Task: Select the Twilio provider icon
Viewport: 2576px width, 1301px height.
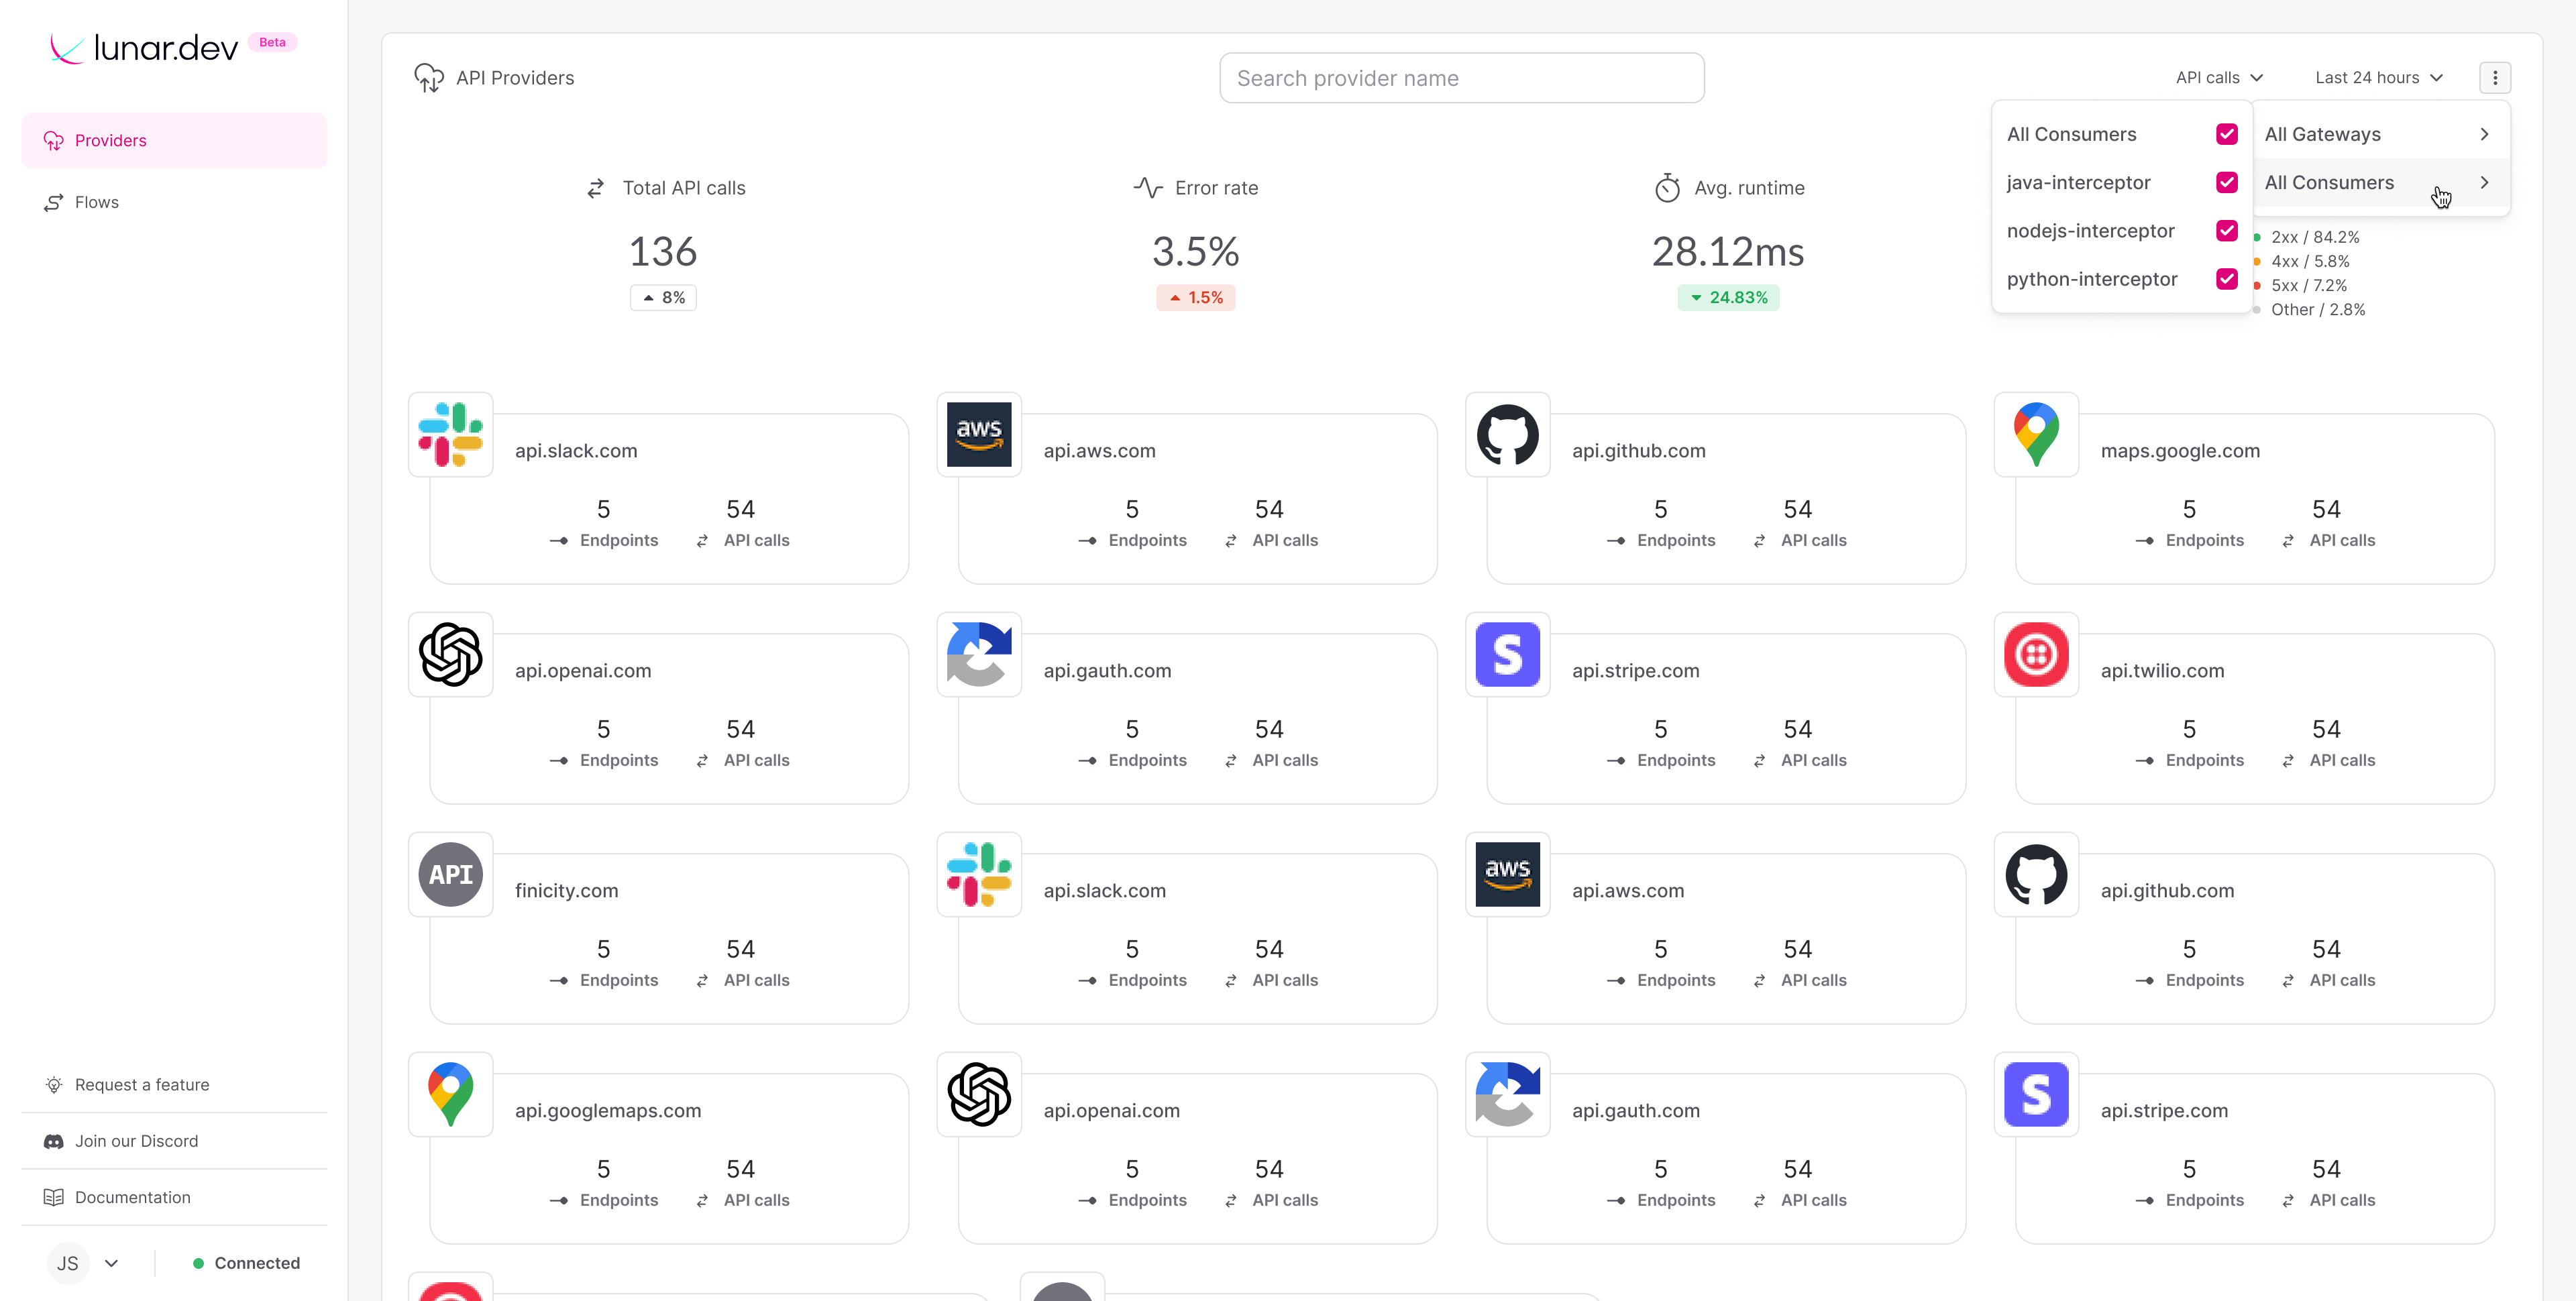Action: (x=2036, y=654)
